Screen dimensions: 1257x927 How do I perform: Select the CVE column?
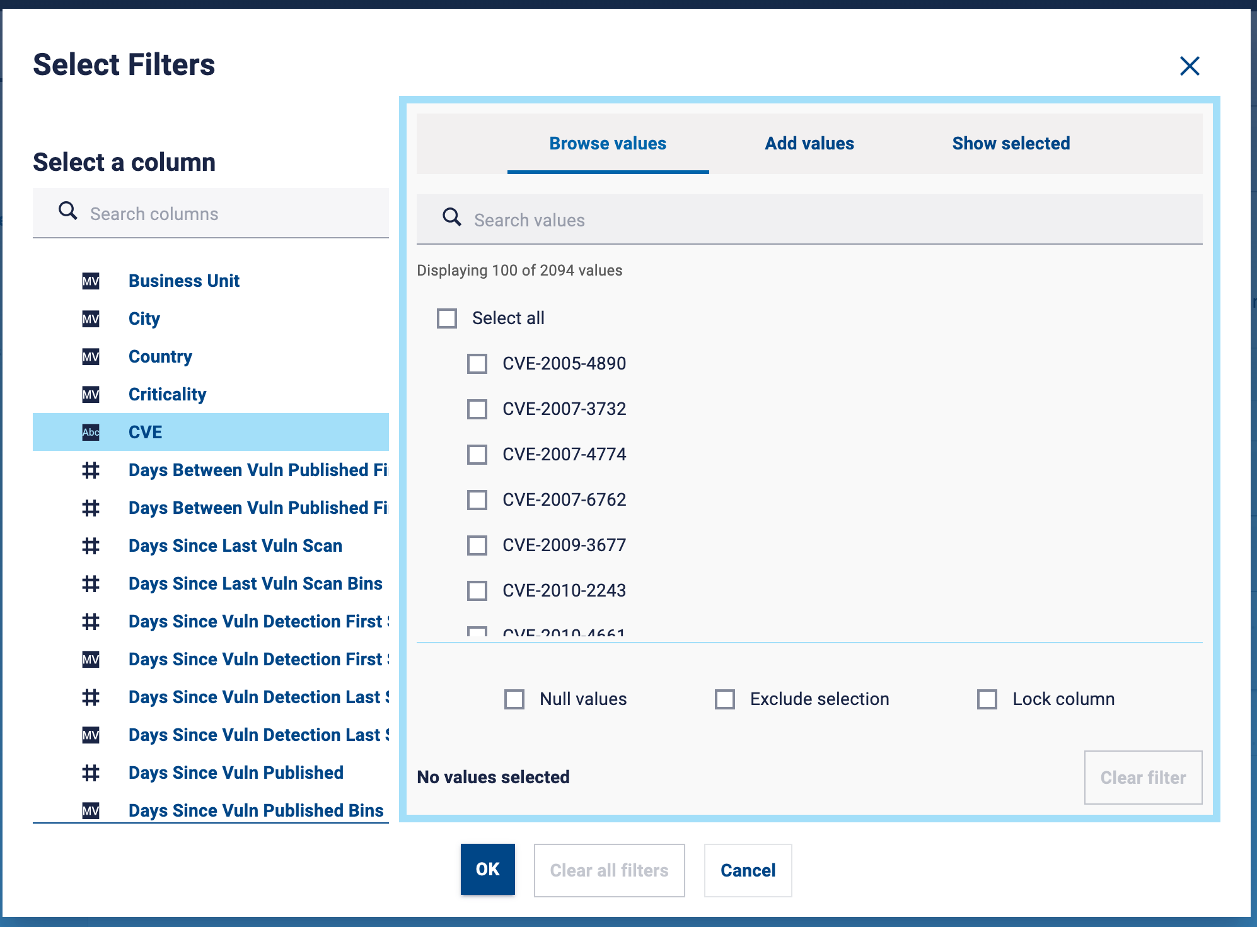(x=211, y=433)
